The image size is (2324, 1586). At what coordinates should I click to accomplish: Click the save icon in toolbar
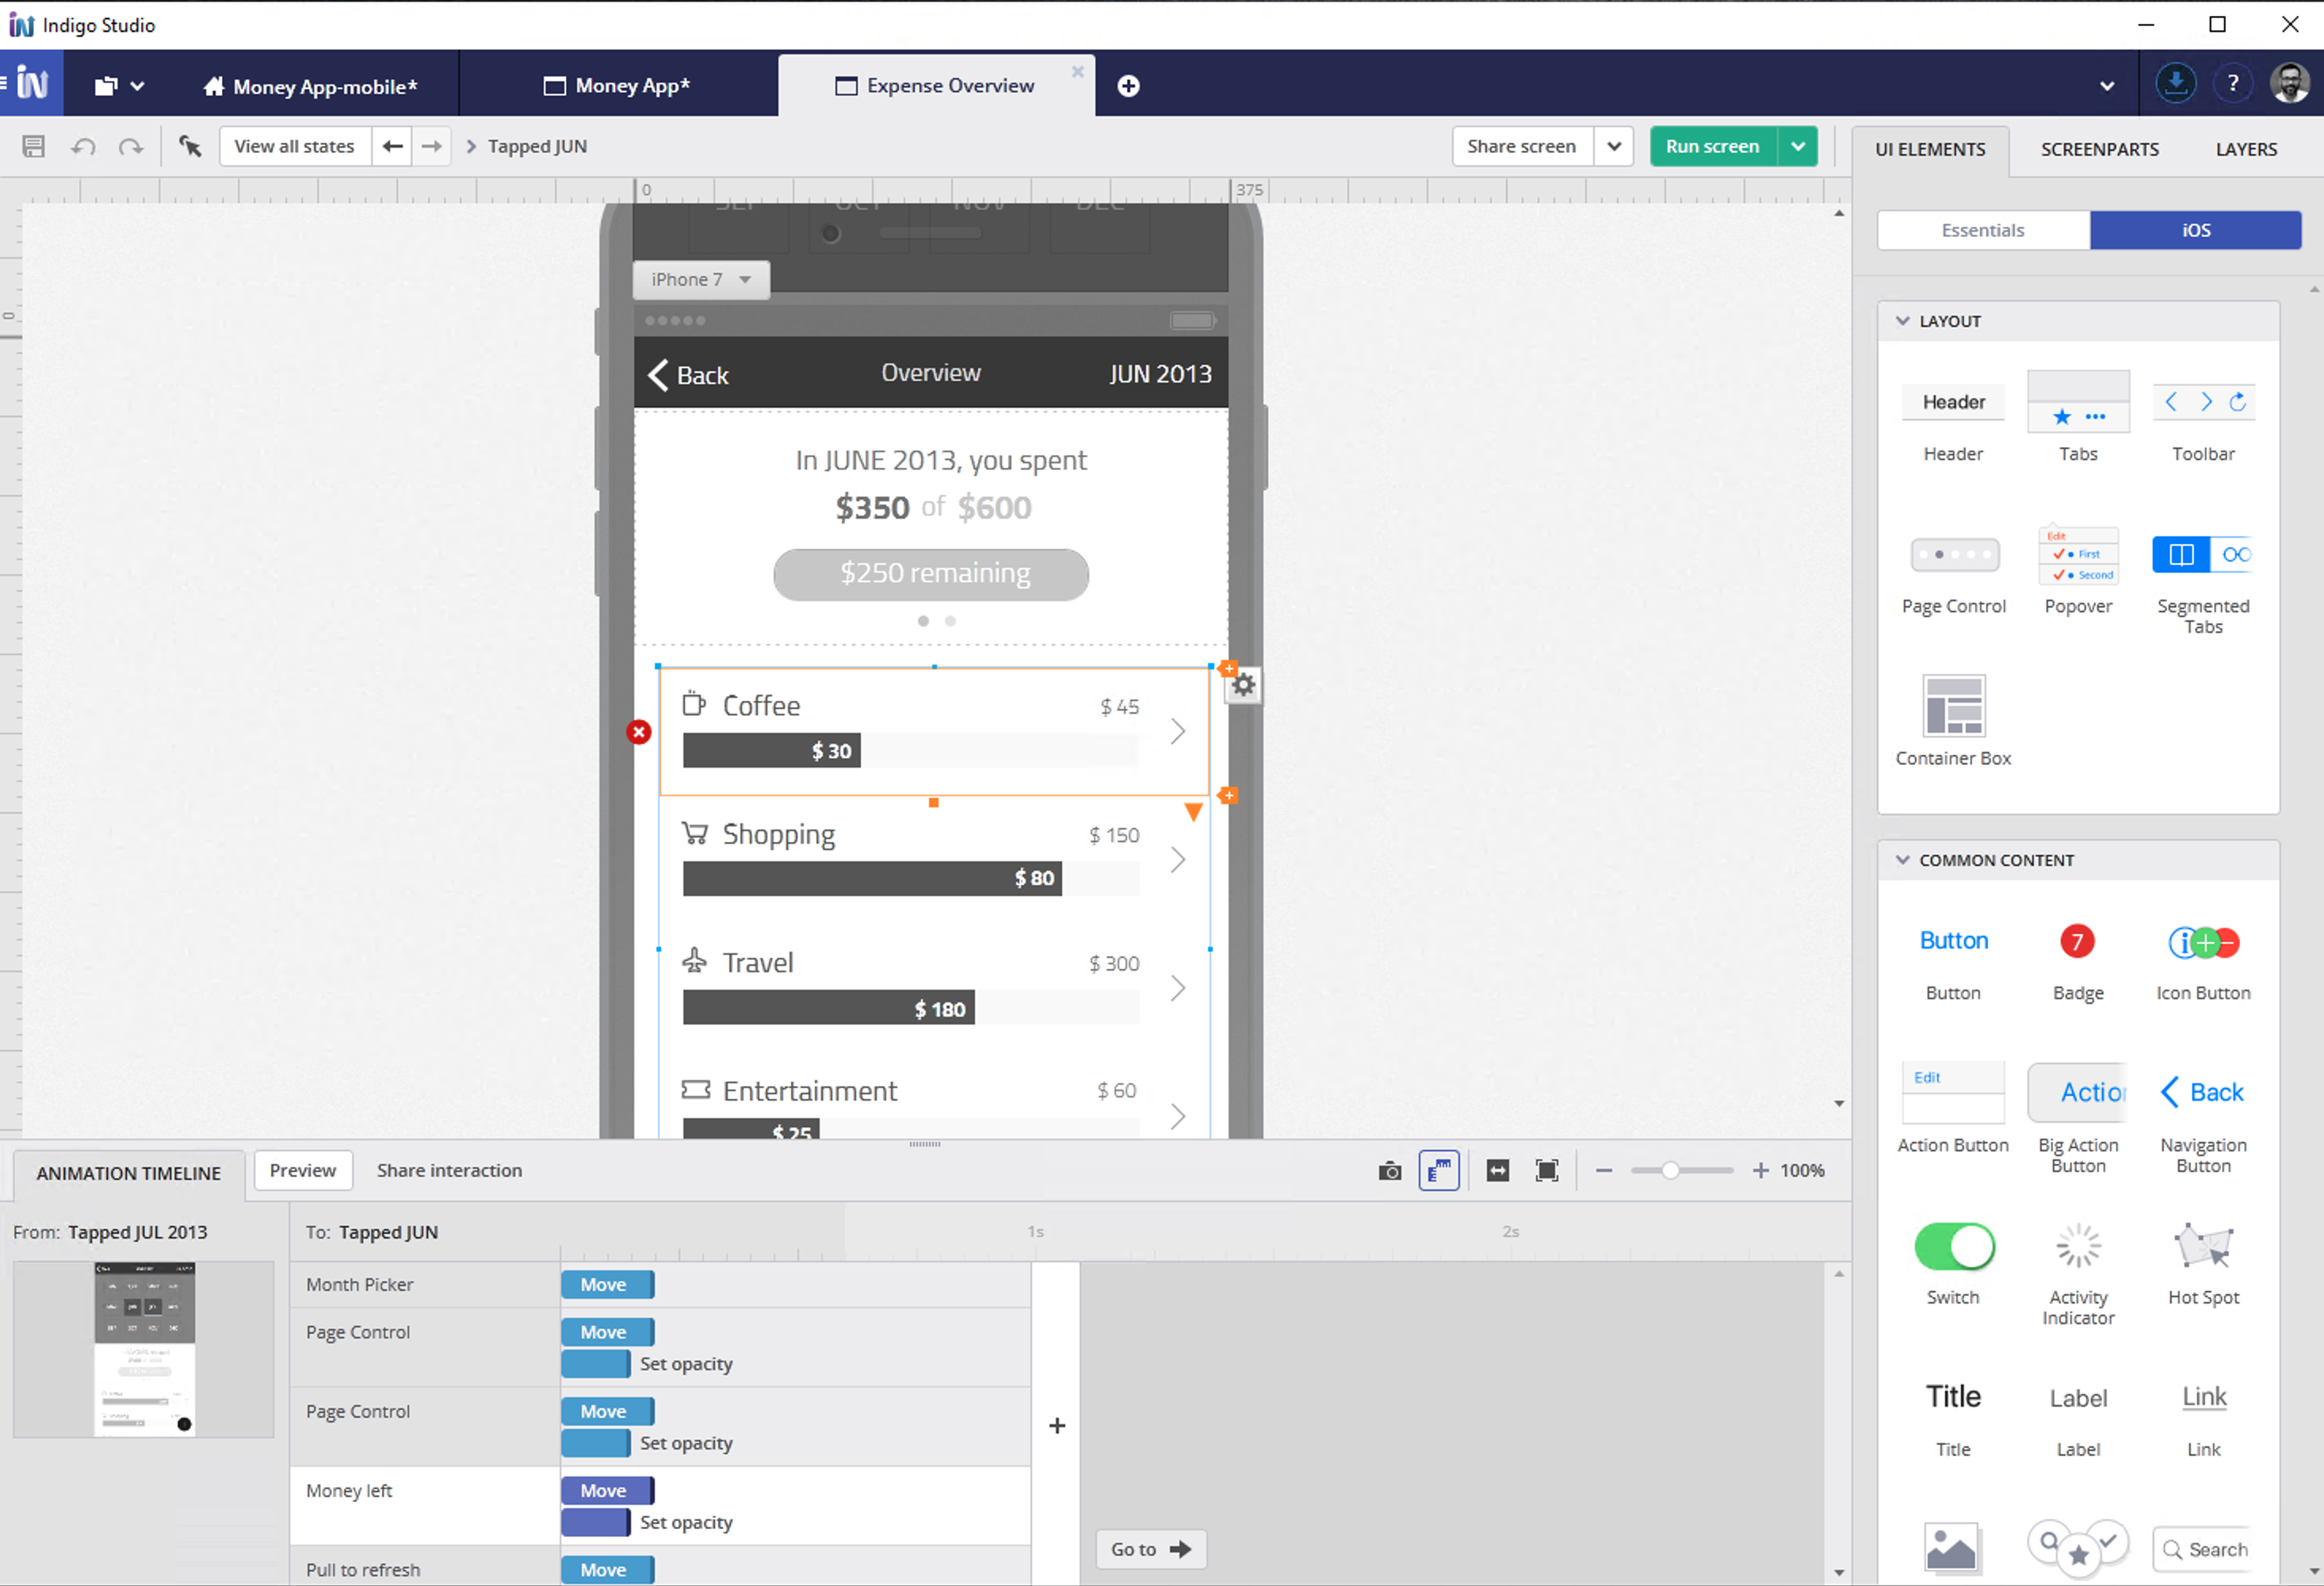(x=33, y=146)
